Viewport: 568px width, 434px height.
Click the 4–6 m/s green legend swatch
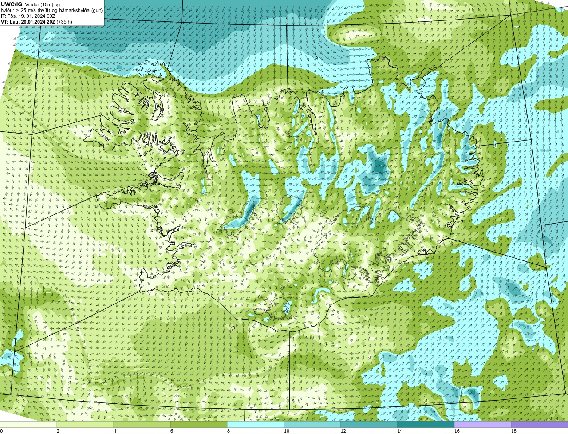point(142,425)
